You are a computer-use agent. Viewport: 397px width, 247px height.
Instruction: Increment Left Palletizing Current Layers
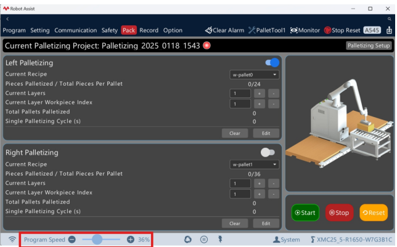260,94
